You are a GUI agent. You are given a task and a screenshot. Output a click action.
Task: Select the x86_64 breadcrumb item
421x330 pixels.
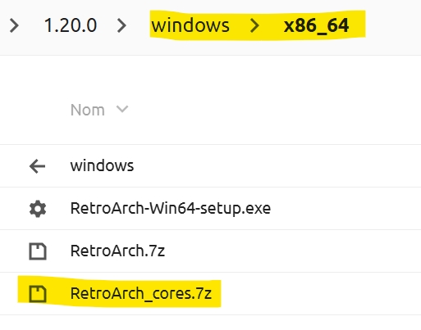(x=316, y=26)
